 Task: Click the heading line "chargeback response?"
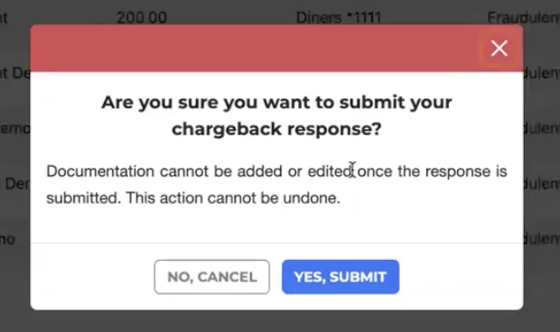point(276,129)
